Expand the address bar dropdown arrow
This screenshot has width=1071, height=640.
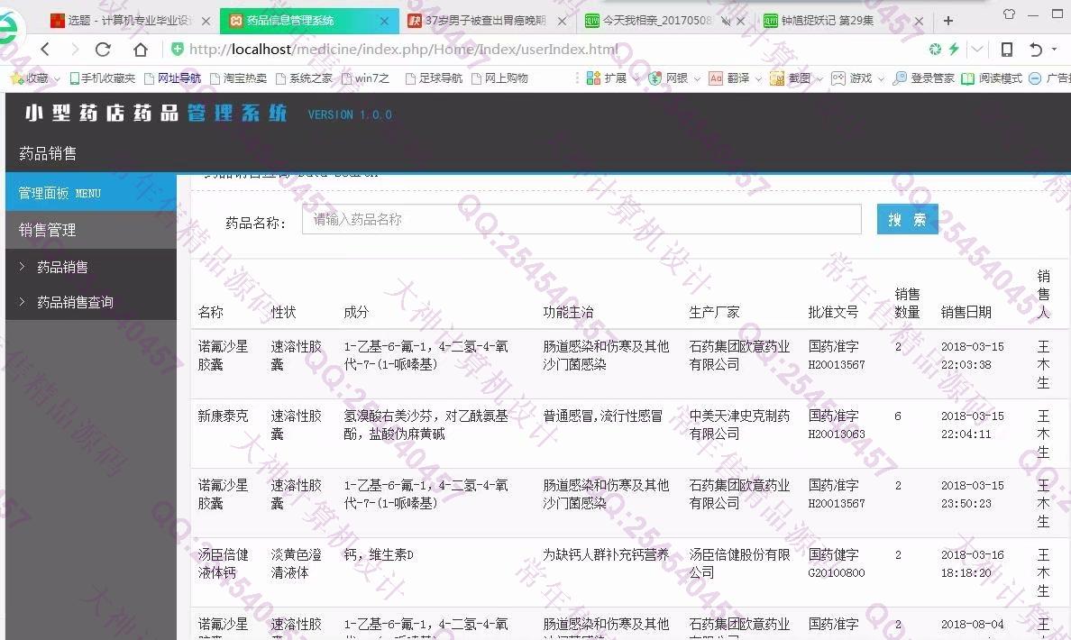click(x=977, y=49)
